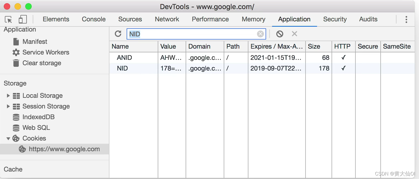Click the Clear all cookies icon
419x179 pixels.
[x=280, y=34]
